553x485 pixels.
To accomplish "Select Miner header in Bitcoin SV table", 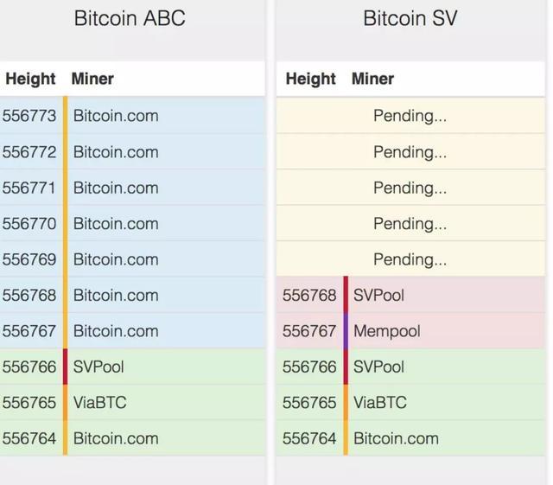I will (x=372, y=79).
